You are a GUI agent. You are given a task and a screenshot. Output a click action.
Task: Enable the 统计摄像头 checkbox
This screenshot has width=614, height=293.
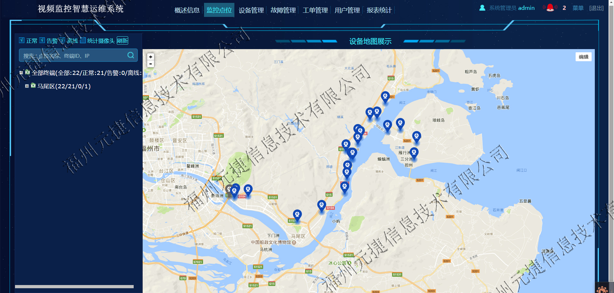click(x=83, y=40)
